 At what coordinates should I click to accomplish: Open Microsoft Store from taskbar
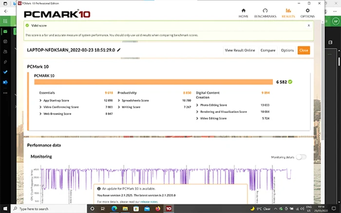[x=136, y=209]
